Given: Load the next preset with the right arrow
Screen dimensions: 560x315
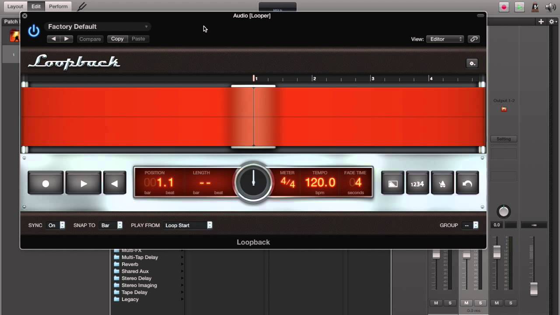Looking at the screenshot, I should pos(66,39).
